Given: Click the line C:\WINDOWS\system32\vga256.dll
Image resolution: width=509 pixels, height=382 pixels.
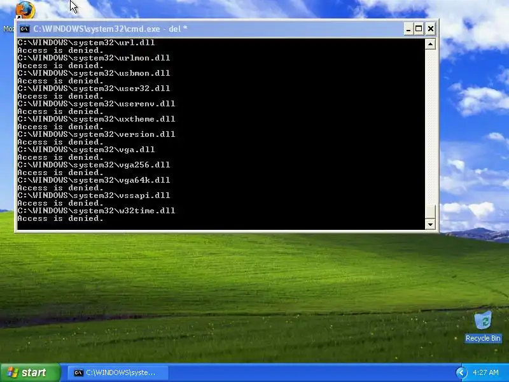Looking at the screenshot, I should [94, 165].
